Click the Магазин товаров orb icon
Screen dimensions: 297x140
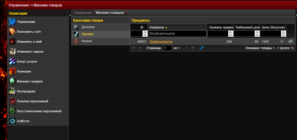point(12,81)
